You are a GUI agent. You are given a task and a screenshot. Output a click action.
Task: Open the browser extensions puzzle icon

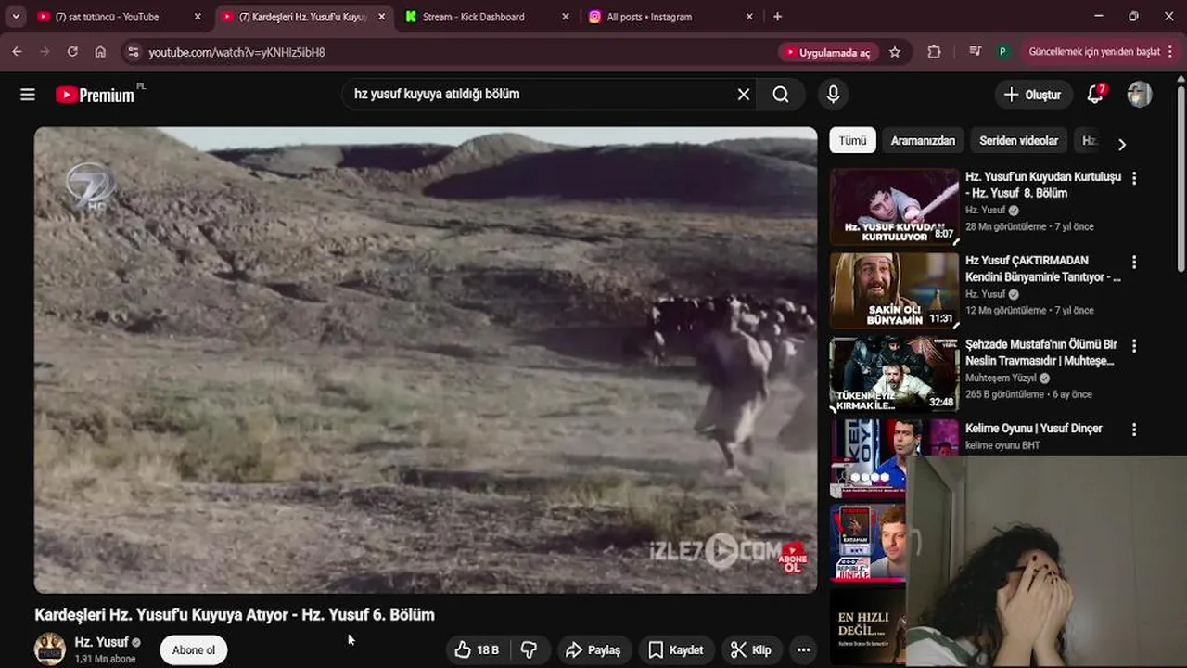(934, 53)
